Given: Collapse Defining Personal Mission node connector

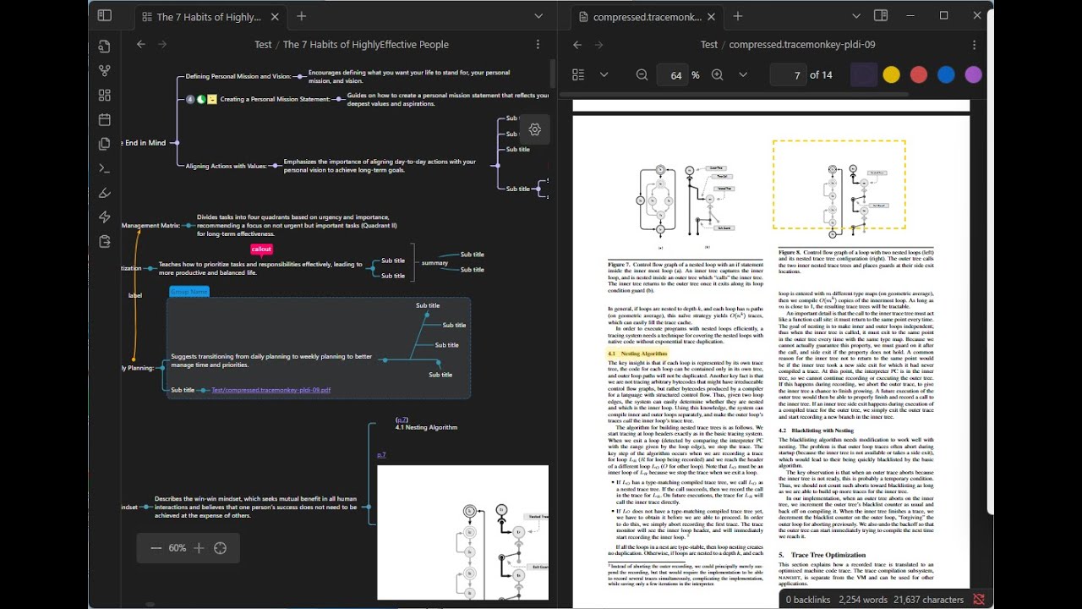Looking at the screenshot, I should click(298, 76).
